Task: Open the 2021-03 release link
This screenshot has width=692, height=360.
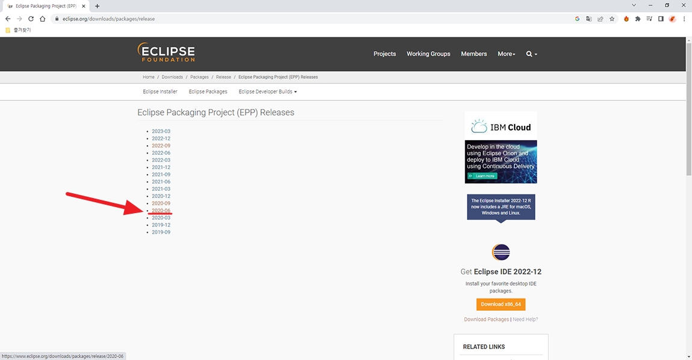Action: coord(161,189)
